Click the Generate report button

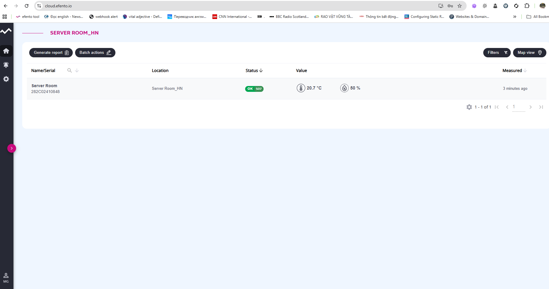51,53
